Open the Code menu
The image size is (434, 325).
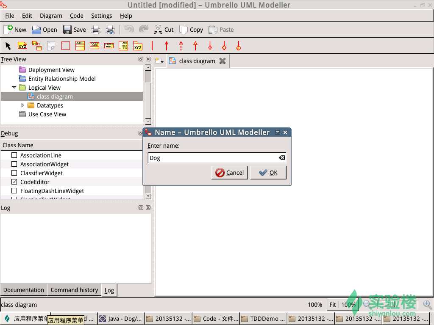click(76, 16)
